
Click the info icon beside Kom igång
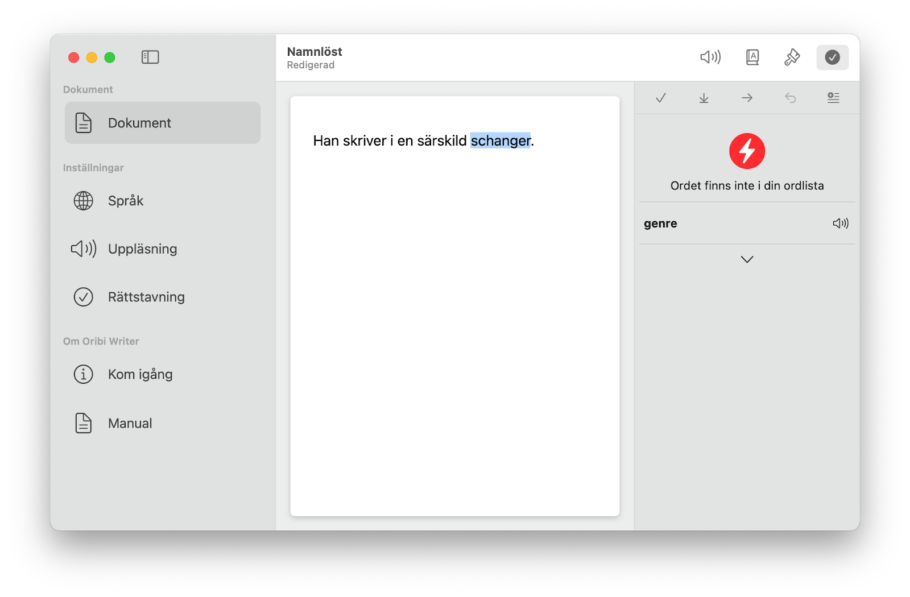click(x=84, y=374)
